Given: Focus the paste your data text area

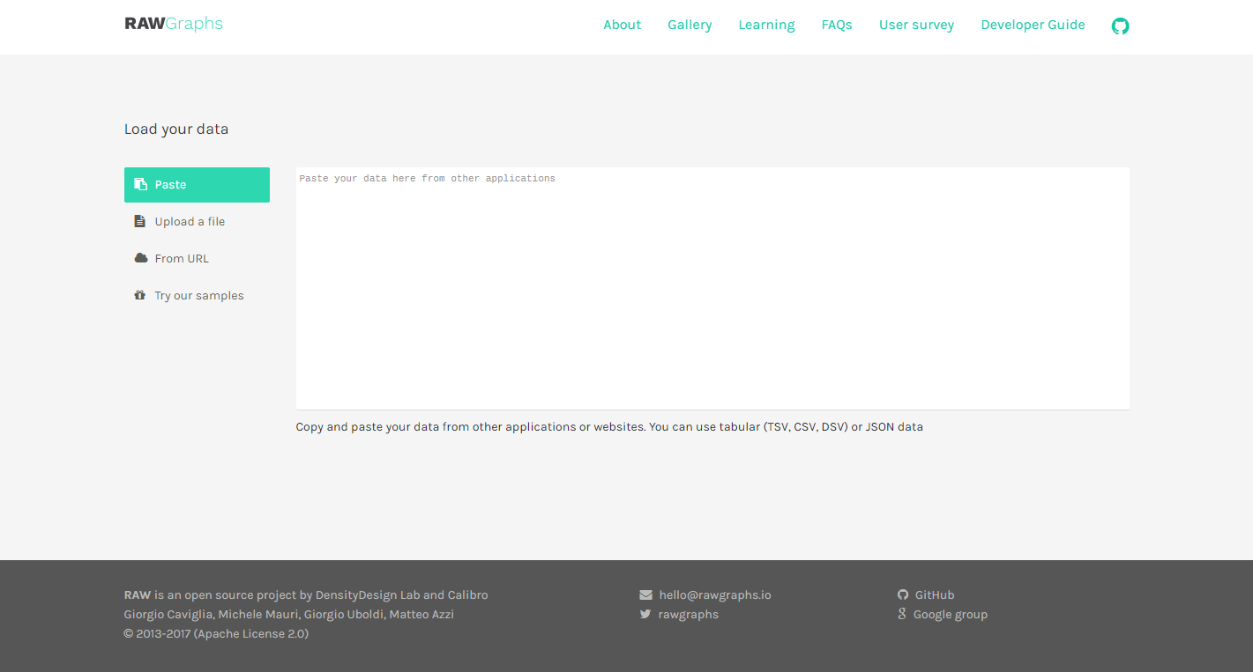Looking at the screenshot, I should 712,288.
